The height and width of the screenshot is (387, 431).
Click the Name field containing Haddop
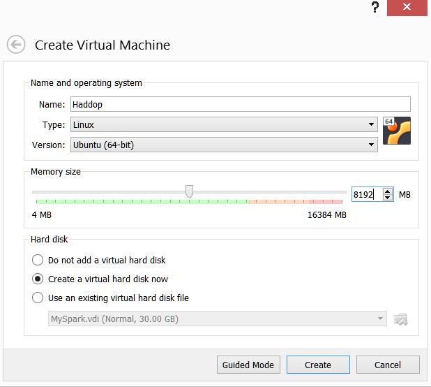pyautogui.click(x=241, y=104)
